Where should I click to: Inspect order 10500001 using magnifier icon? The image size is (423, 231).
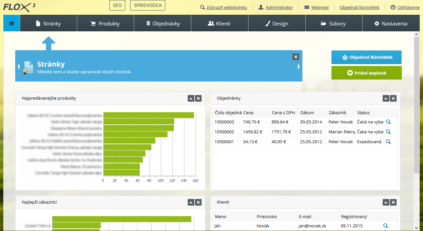point(388,142)
